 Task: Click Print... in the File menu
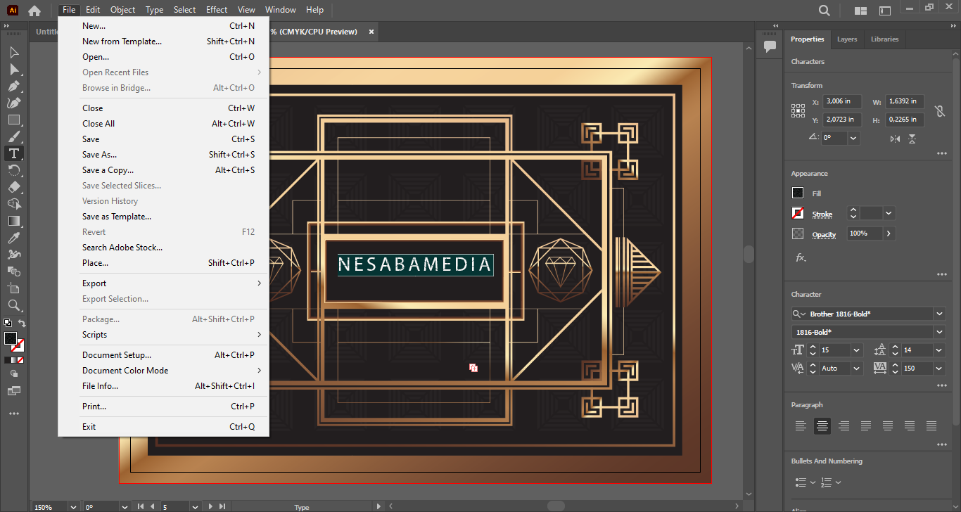click(94, 407)
